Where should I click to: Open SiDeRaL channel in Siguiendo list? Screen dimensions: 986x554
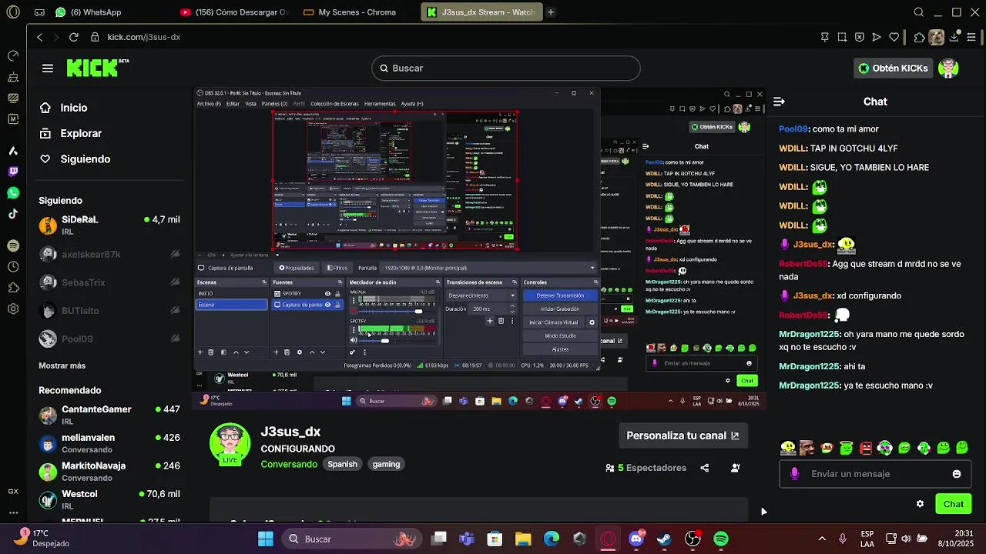pos(111,225)
